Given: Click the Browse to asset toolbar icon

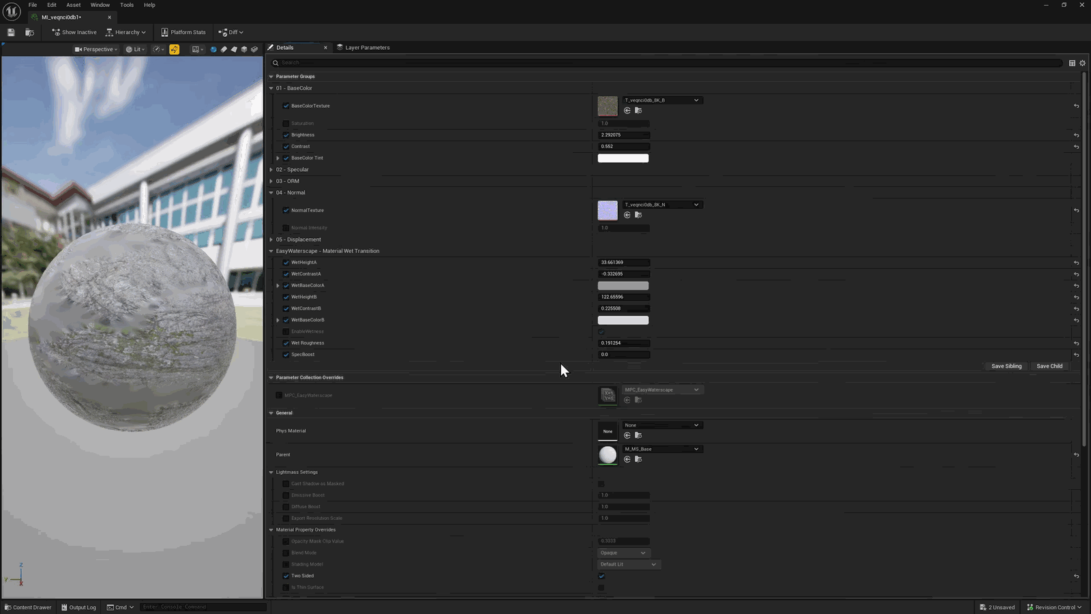Looking at the screenshot, I should click(29, 32).
